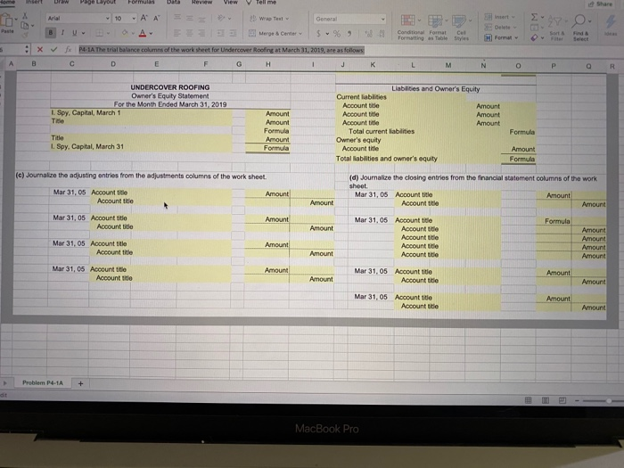Open Sort & Filter

556,27
